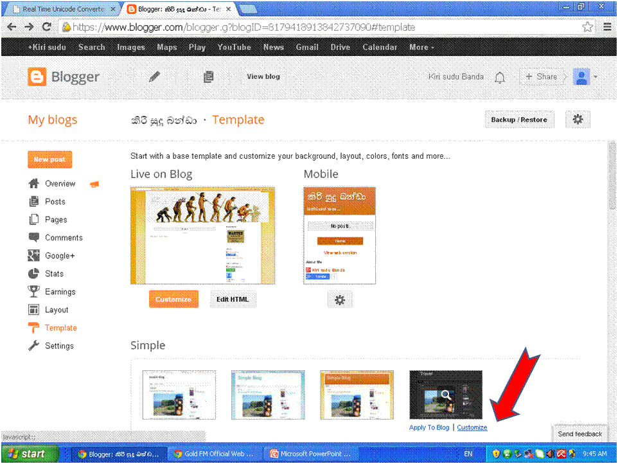Viewport: 618px width, 464px height.
Task: Click the Stats pie chart icon
Action: pos(34,273)
